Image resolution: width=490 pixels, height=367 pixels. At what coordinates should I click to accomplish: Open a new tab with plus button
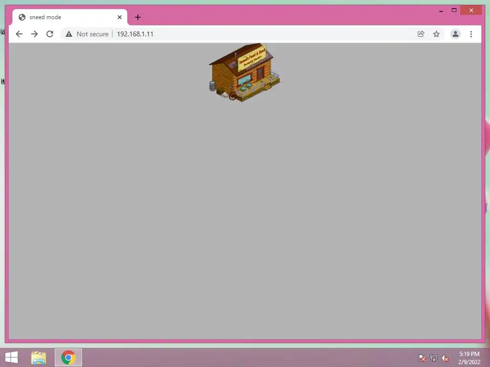tap(138, 17)
